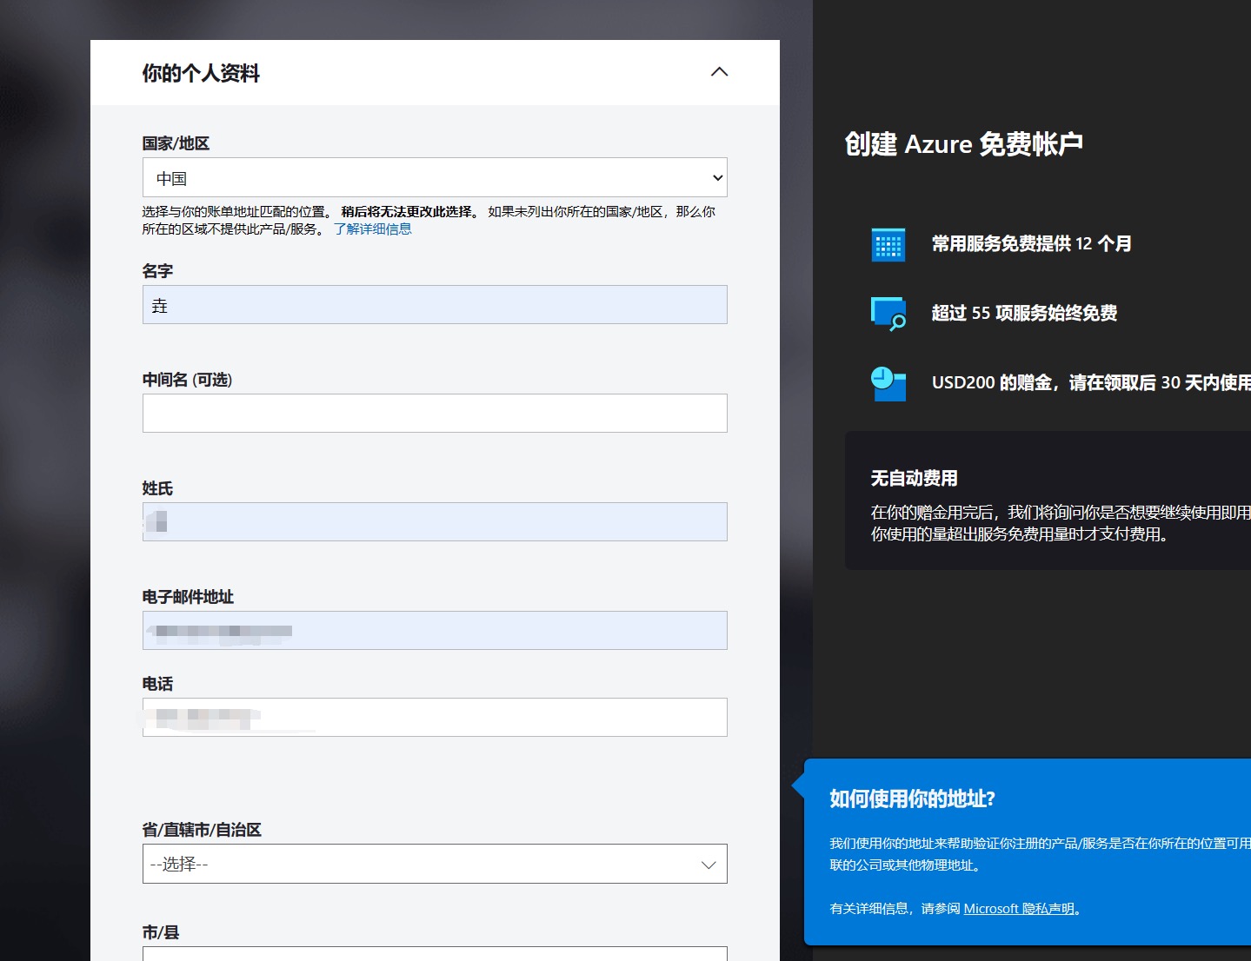Click the clock icon beside USD200 的赠金
1251x961 pixels.
pyautogui.click(x=888, y=383)
